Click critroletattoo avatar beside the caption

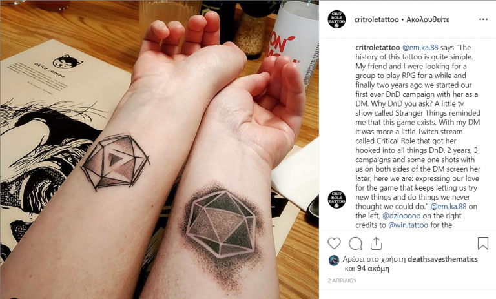coord(336,200)
